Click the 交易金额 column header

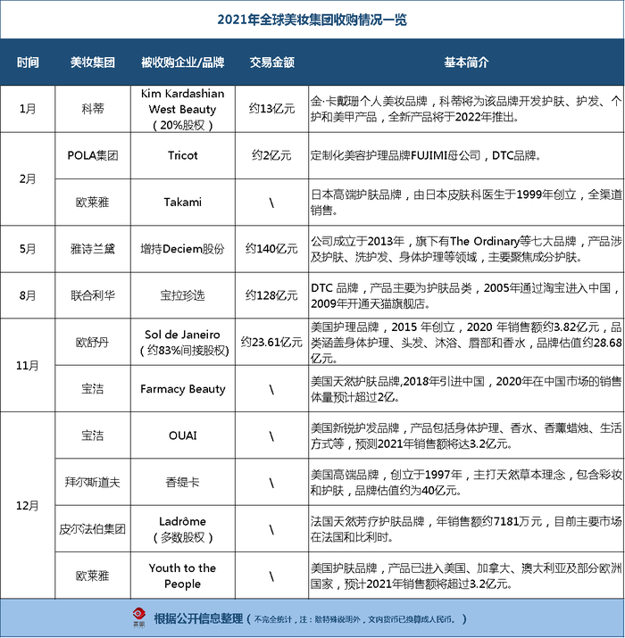(271, 62)
